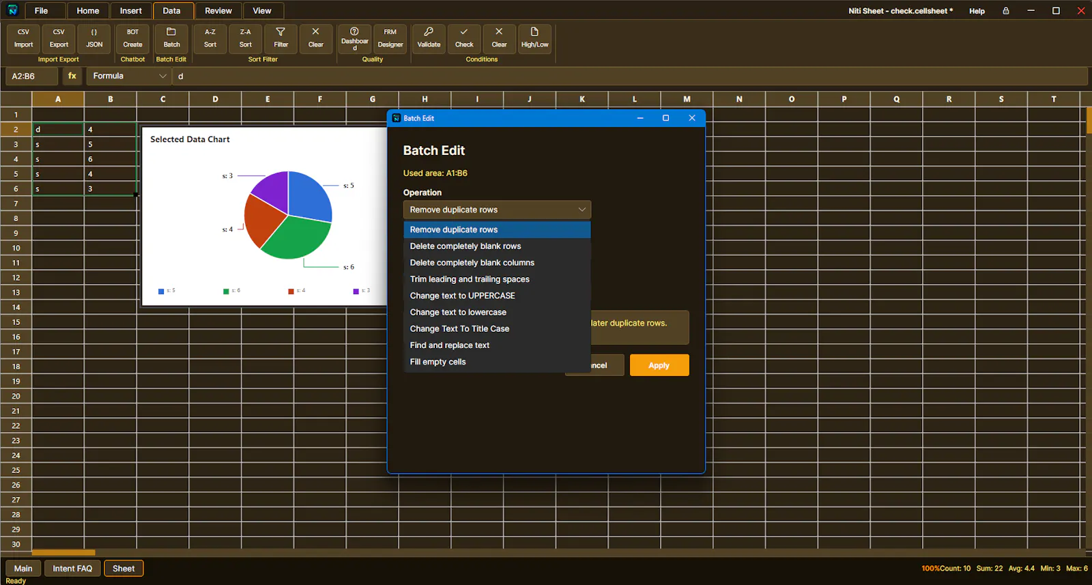This screenshot has height=585, width=1092.
Task: Click the Filter funnel icon
Action: pos(281,38)
